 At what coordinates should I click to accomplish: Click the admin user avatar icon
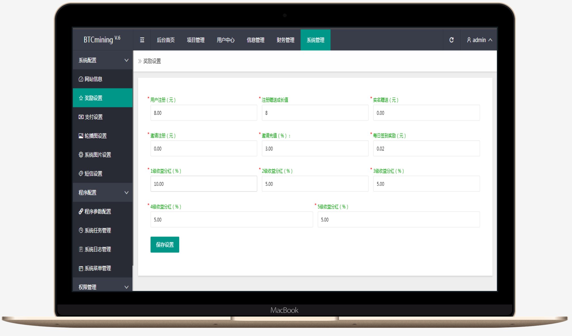pyautogui.click(x=469, y=40)
